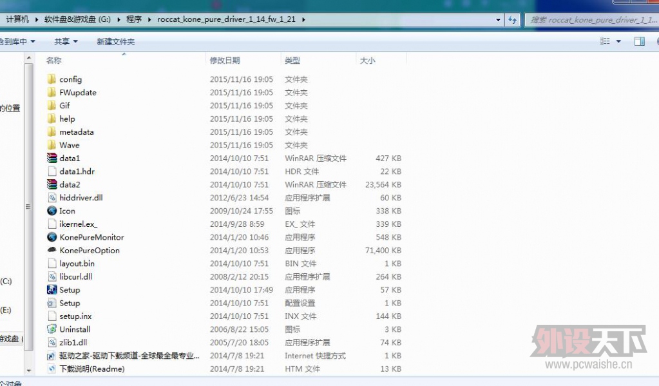Select the Wave folder icon
The width and height of the screenshot is (659, 386).
click(52, 144)
